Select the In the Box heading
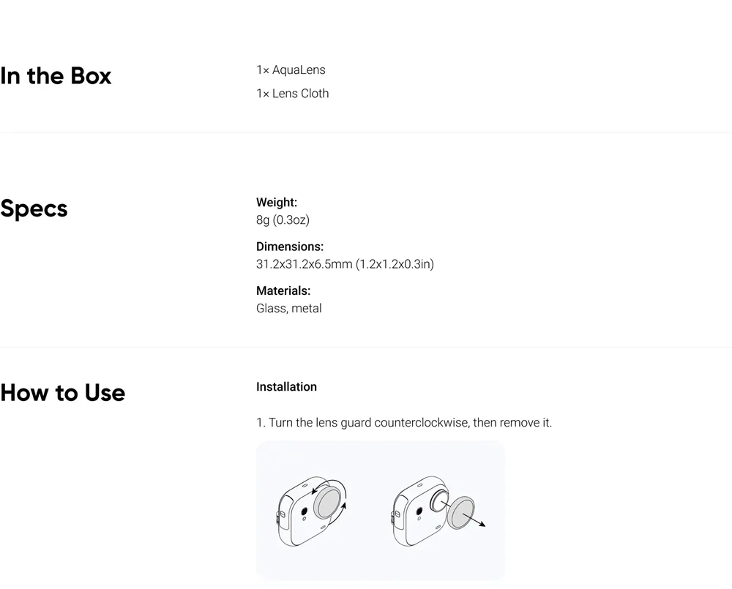This screenshot has height=589, width=732. coord(56,75)
